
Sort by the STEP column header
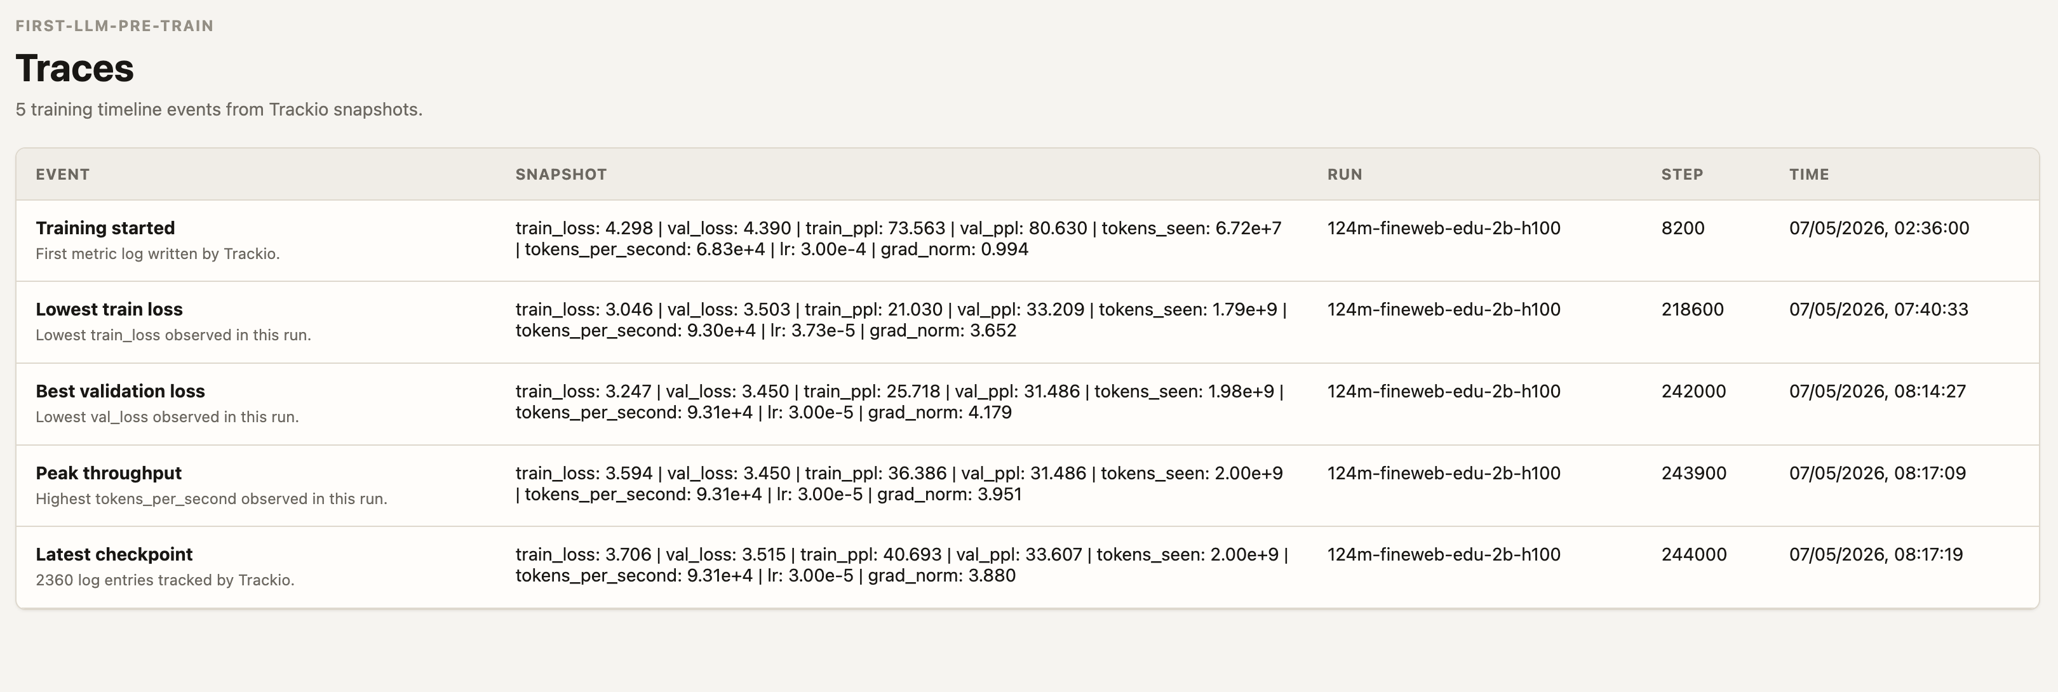click(1682, 174)
